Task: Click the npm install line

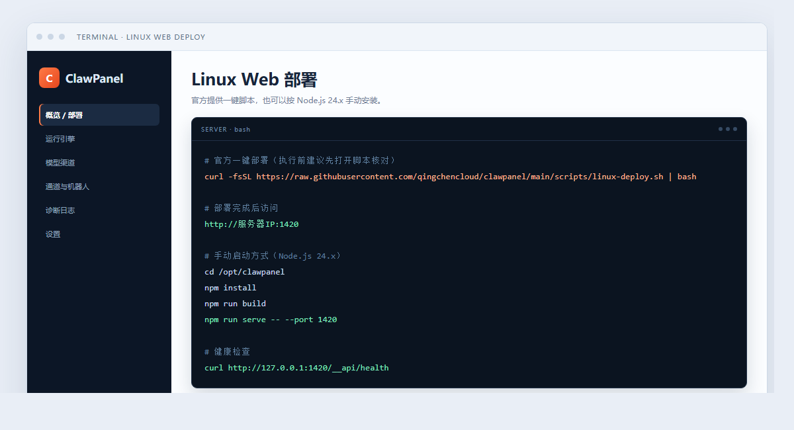Action: click(x=231, y=288)
